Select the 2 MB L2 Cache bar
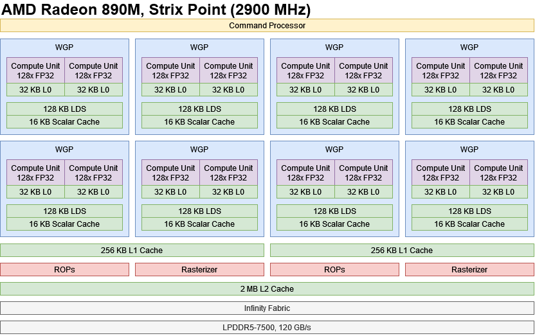535x336 pixels. point(267,289)
